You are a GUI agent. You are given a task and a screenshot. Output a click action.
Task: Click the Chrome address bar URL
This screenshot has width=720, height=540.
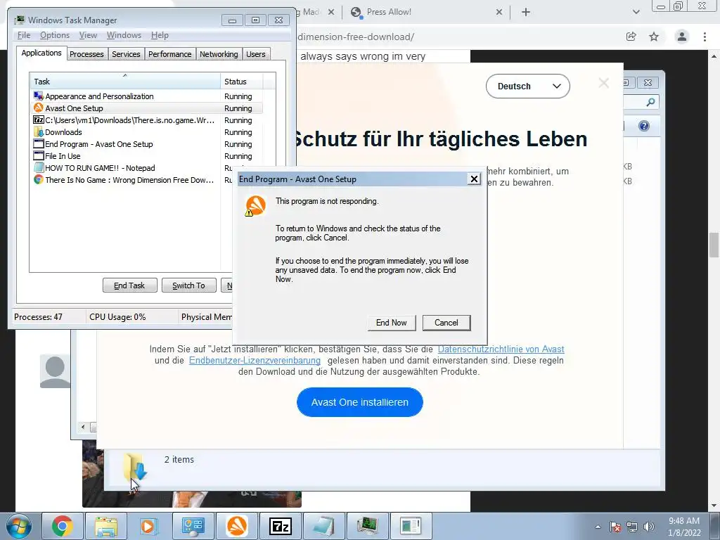point(356,37)
